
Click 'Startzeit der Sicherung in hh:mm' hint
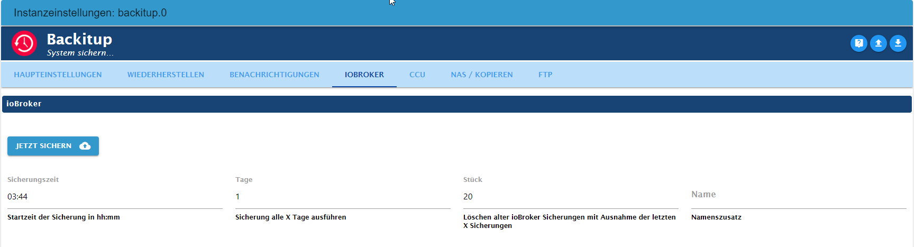pos(63,217)
